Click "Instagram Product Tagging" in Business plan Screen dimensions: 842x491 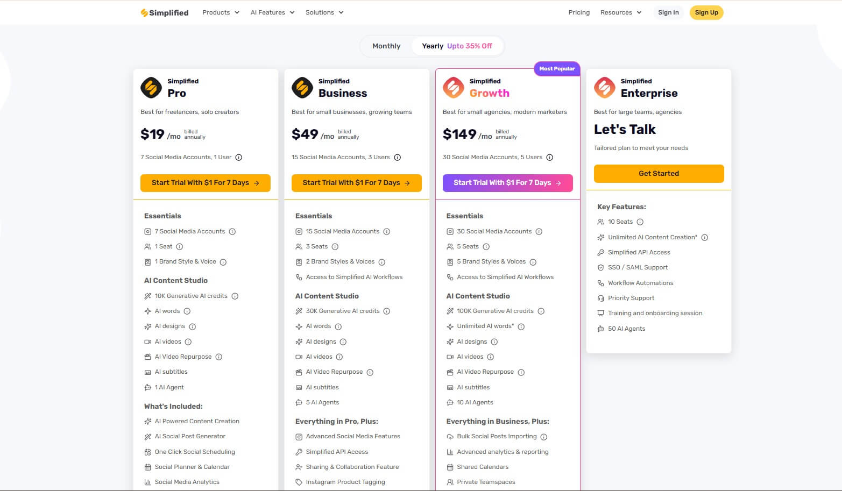point(345,482)
